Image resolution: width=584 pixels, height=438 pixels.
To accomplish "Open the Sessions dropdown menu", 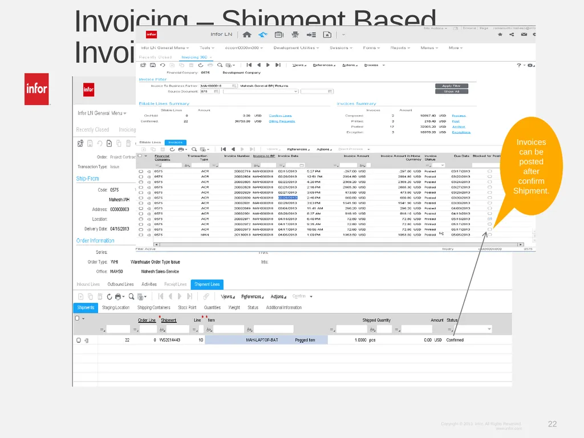I will pyautogui.click(x=341, y=48).
